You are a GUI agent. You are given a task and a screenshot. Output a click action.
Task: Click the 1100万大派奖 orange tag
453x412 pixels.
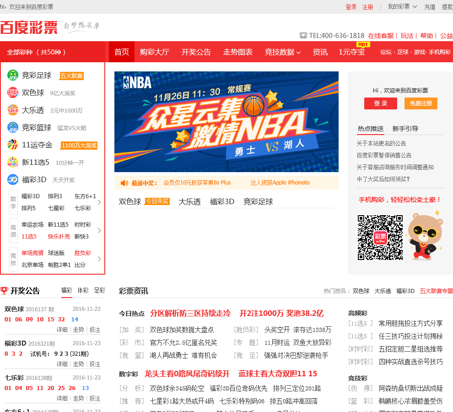tap(79, 145)
